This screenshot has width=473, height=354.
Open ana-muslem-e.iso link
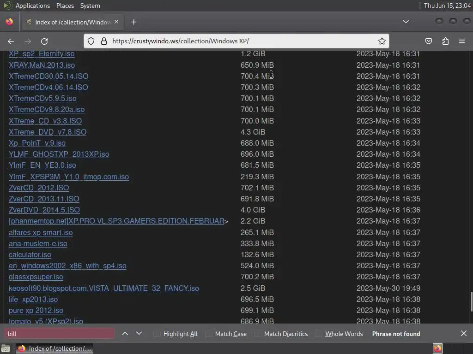click(x=38, y=243)
